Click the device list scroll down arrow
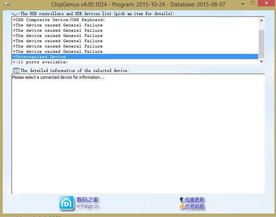 click(x=261, y=61)
